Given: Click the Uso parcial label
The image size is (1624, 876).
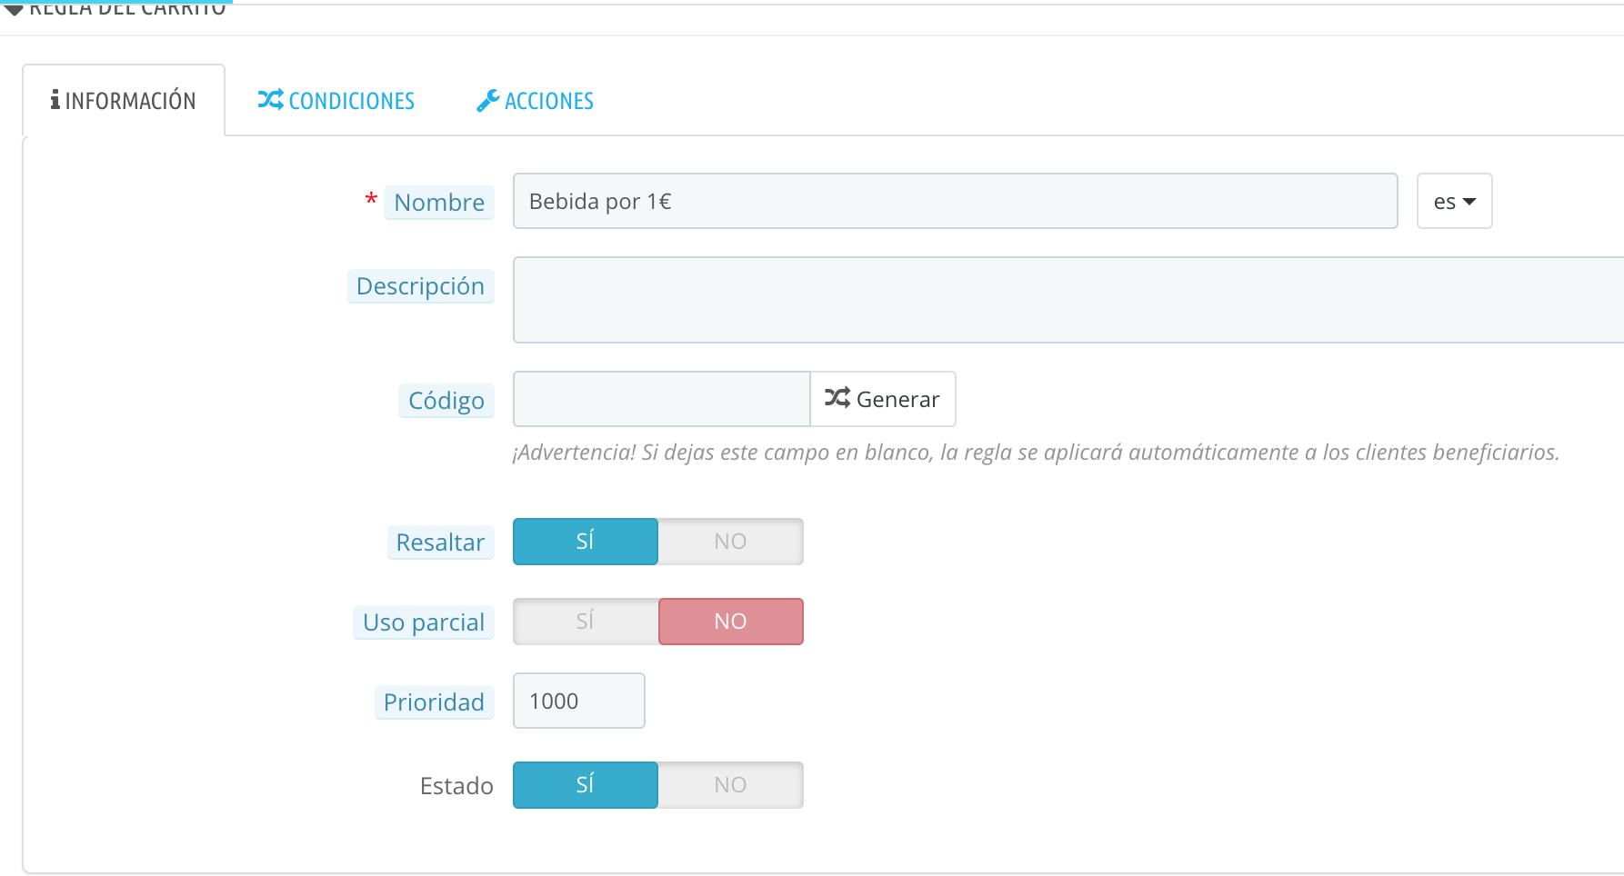Looking at the screenshot, I should click(424, 622).
